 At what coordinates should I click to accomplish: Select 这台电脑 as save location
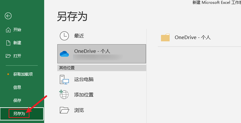click(x=84, y=79)
